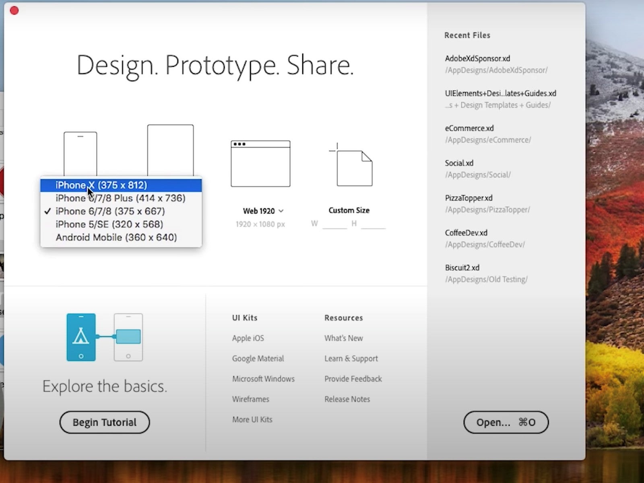Click the iPhone artboard preset icon

[x=80, y=154]
